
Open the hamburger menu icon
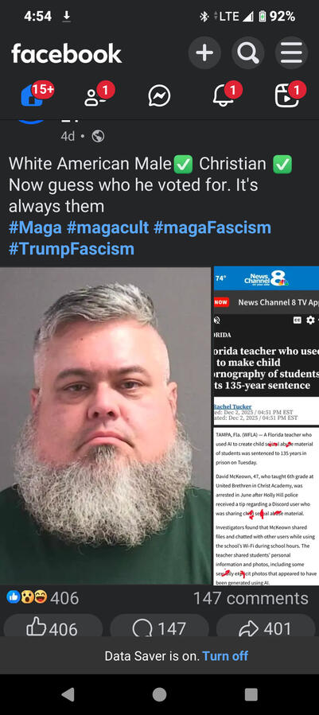(x=291, y=53)
